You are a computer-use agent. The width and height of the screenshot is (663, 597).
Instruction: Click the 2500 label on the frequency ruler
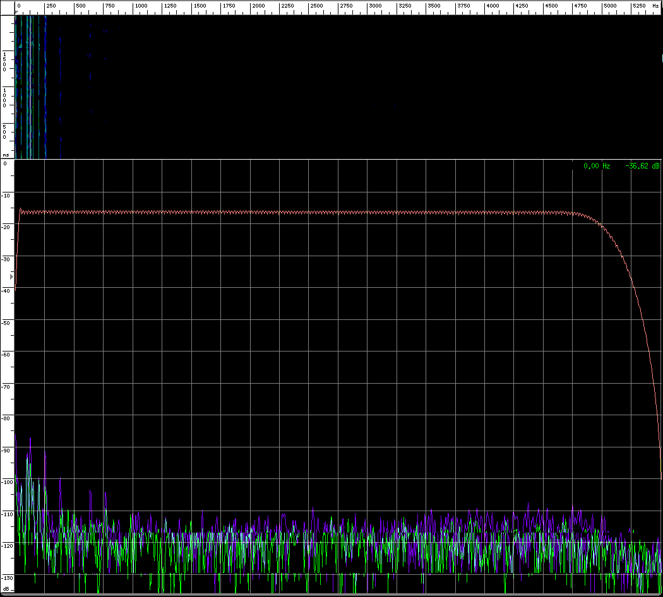coord(316,6)
